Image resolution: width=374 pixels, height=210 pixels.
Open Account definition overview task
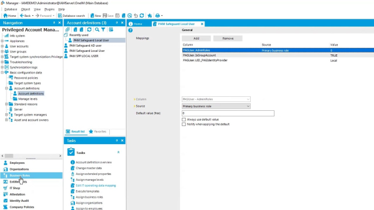click(x=93, y=162)
